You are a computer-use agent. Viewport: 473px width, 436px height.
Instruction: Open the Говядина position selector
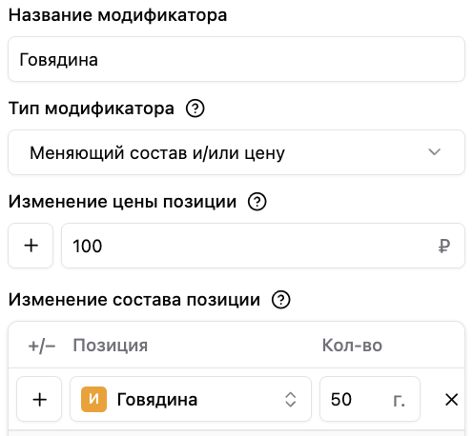(x=191, y=399)
